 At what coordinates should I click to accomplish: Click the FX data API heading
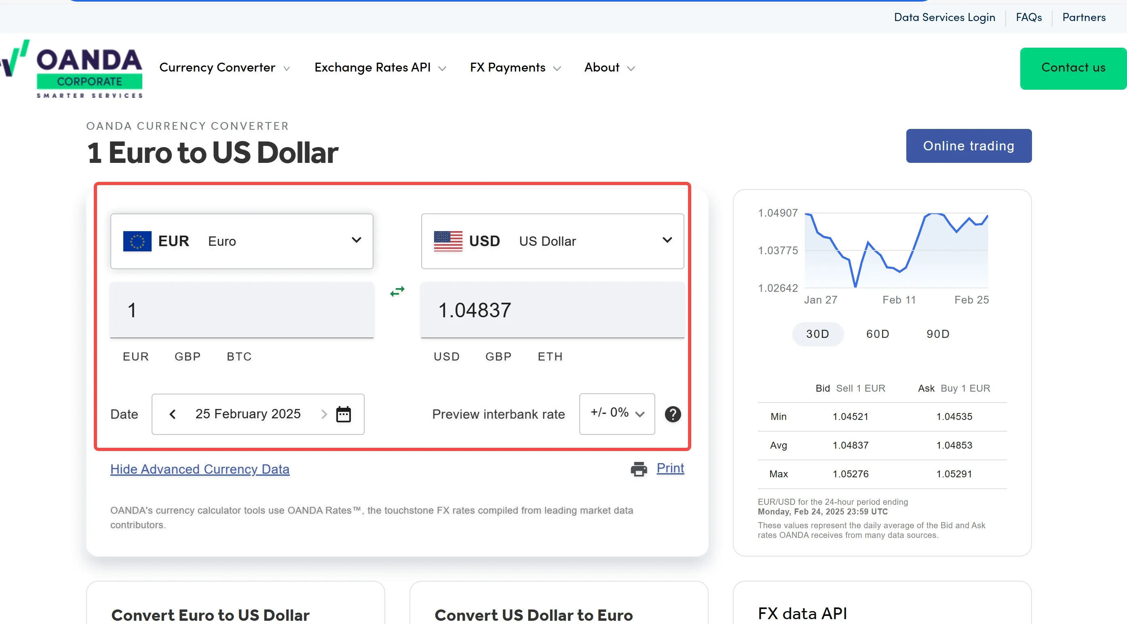point(802,613)
